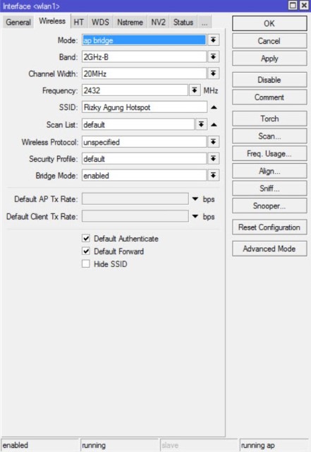Click the 'enabled' status bar entry

click(39, 445)
